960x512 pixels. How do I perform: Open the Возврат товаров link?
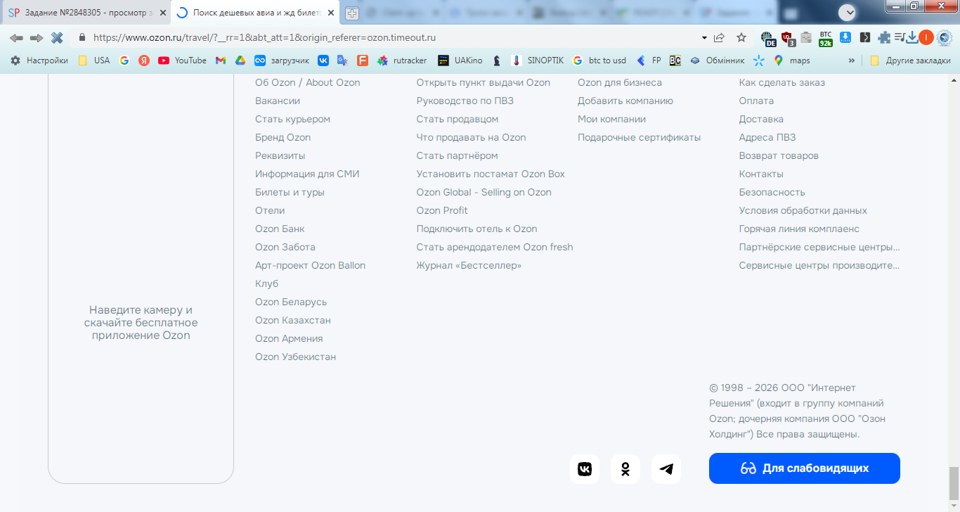779,155
